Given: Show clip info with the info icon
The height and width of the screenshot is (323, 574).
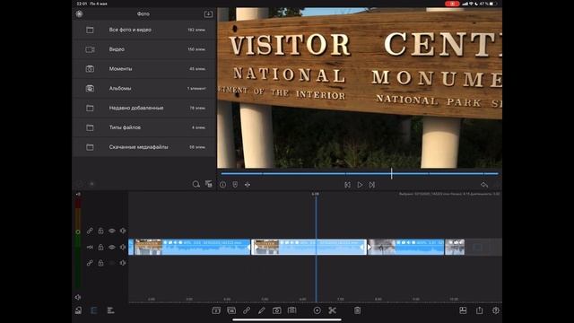Looking at the screenshot, I should [223, 185].
